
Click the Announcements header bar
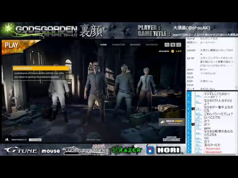pos(41,68)
